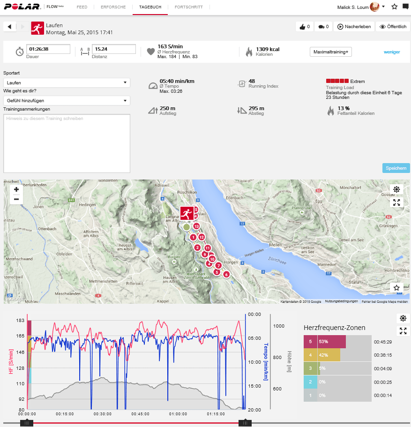Click the heart rate icon
The image size is (411, 427).
coord(150,52)
